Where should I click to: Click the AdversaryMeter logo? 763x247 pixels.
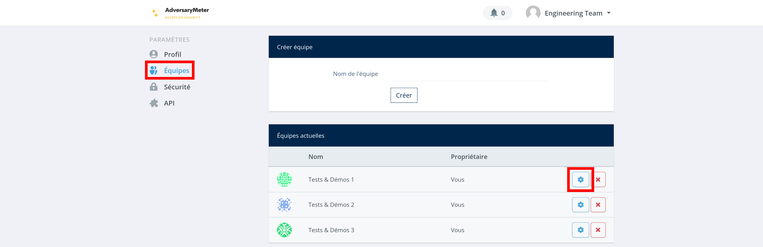(x=180, y=13)
